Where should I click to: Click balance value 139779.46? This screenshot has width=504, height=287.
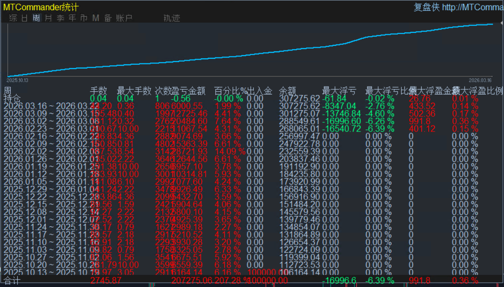pos(299,219)
